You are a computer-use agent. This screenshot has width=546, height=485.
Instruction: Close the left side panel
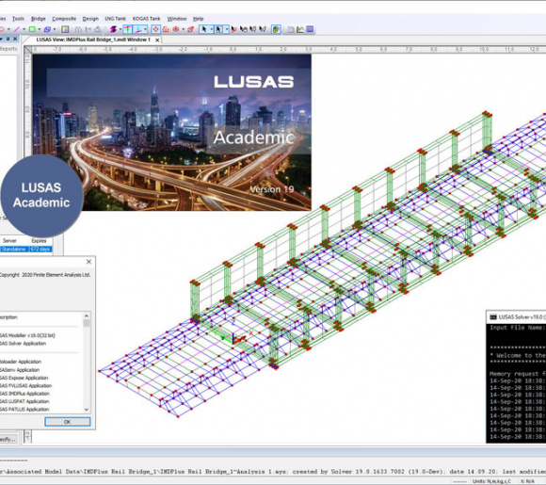(15, 39)
